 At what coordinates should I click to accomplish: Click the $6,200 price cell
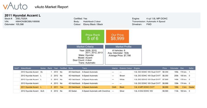pyautogui.click(x=165, y=72)
